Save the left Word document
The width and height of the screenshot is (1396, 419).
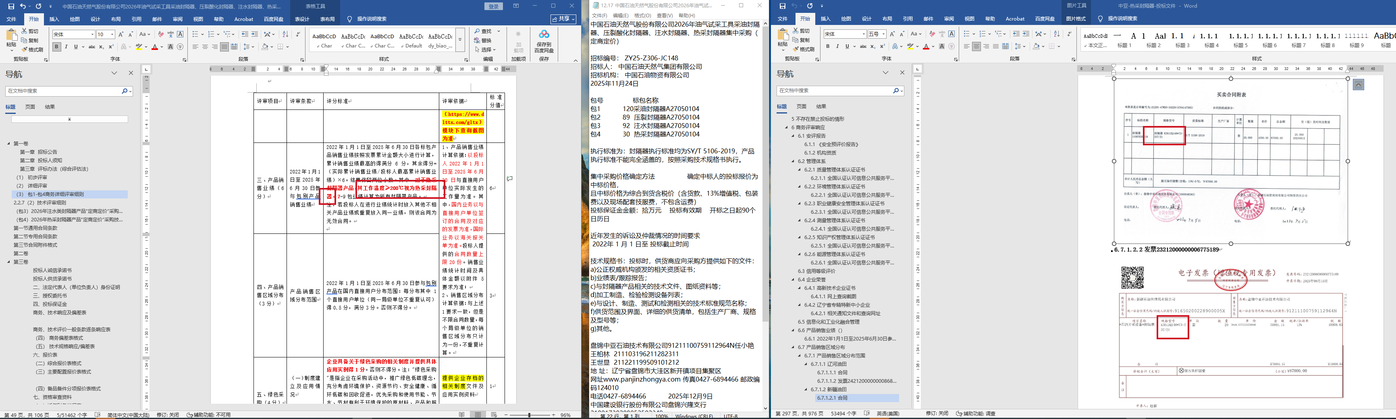[x=11, y=6]
